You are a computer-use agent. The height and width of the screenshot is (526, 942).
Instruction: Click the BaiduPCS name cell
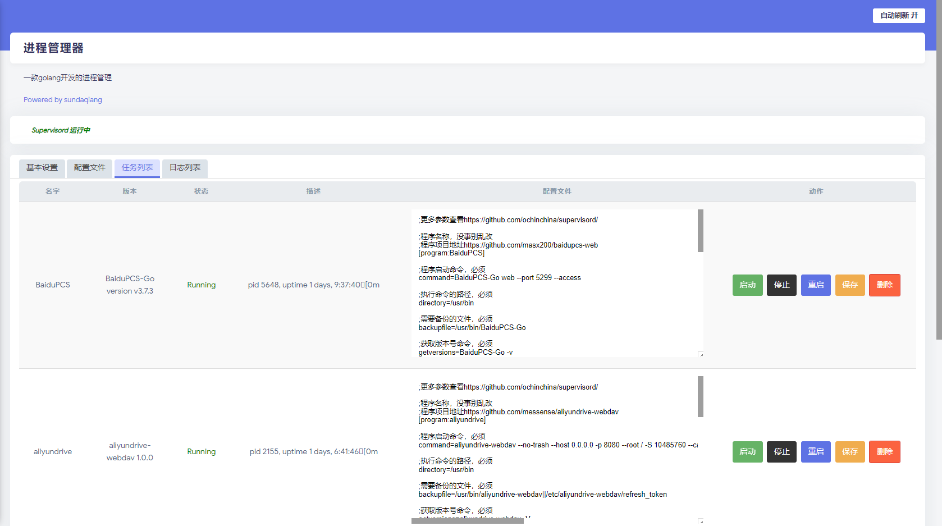(53, 285)
